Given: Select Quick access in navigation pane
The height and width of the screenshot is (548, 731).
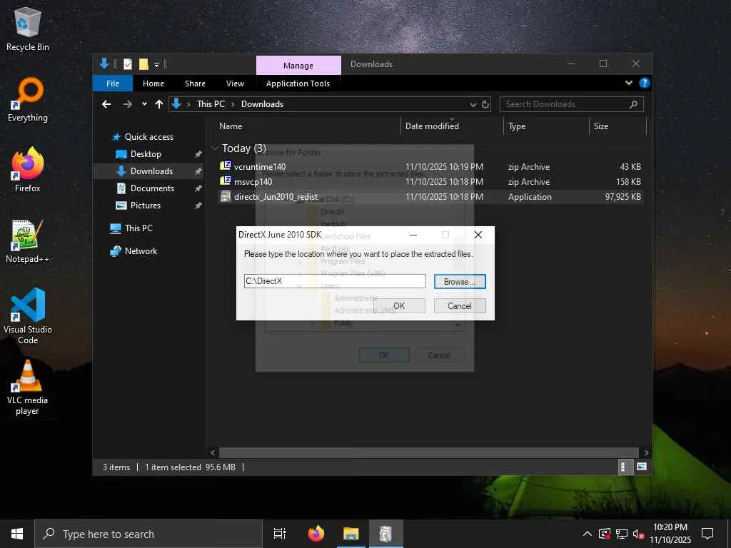Looking at the screenshot, I should [x=148, y=137].
